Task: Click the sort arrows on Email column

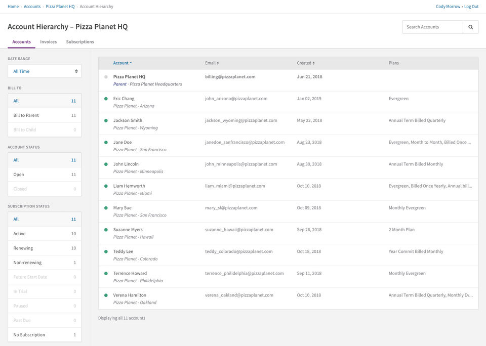Action: pyautogui.click(x=218, y=63)
